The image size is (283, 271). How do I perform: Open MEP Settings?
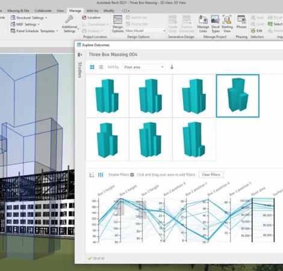(25, 24)
